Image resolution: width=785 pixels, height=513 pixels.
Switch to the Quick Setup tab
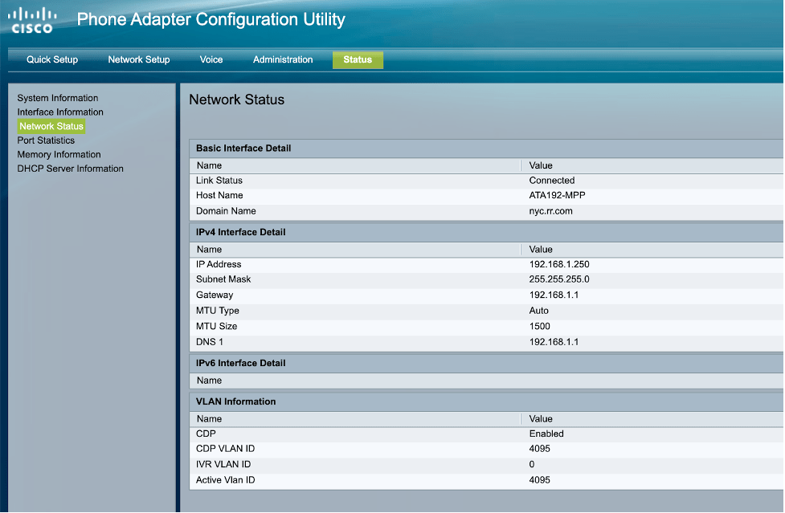52,59
